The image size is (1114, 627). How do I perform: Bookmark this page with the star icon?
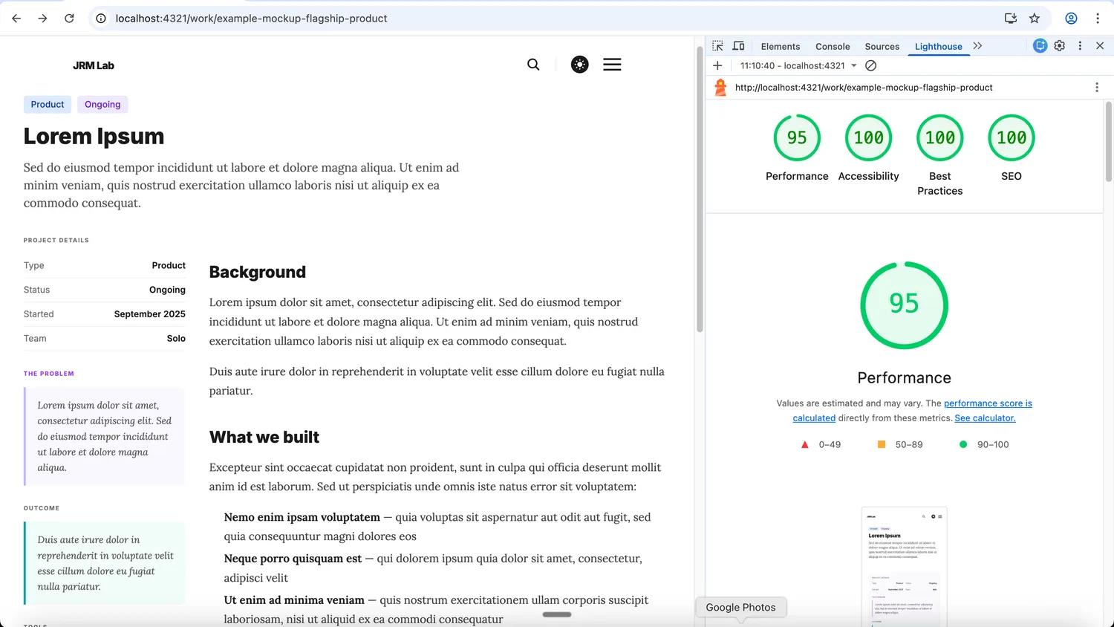tap(1035, 19)
